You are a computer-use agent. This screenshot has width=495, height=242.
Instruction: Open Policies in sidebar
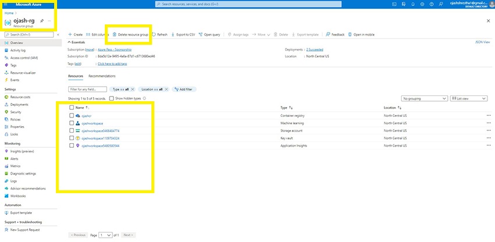pos(15,120)
